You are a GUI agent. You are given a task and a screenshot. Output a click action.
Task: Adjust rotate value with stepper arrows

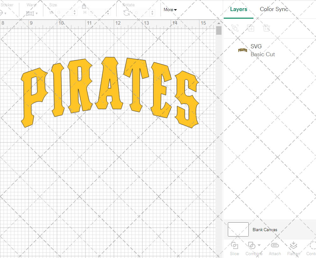[x=152, y=13]
